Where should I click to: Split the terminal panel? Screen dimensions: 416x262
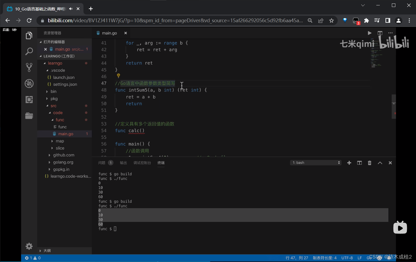coord(359,163)
